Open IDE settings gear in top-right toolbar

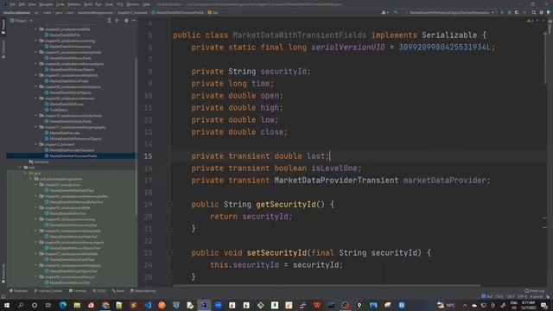coord(542,12)
